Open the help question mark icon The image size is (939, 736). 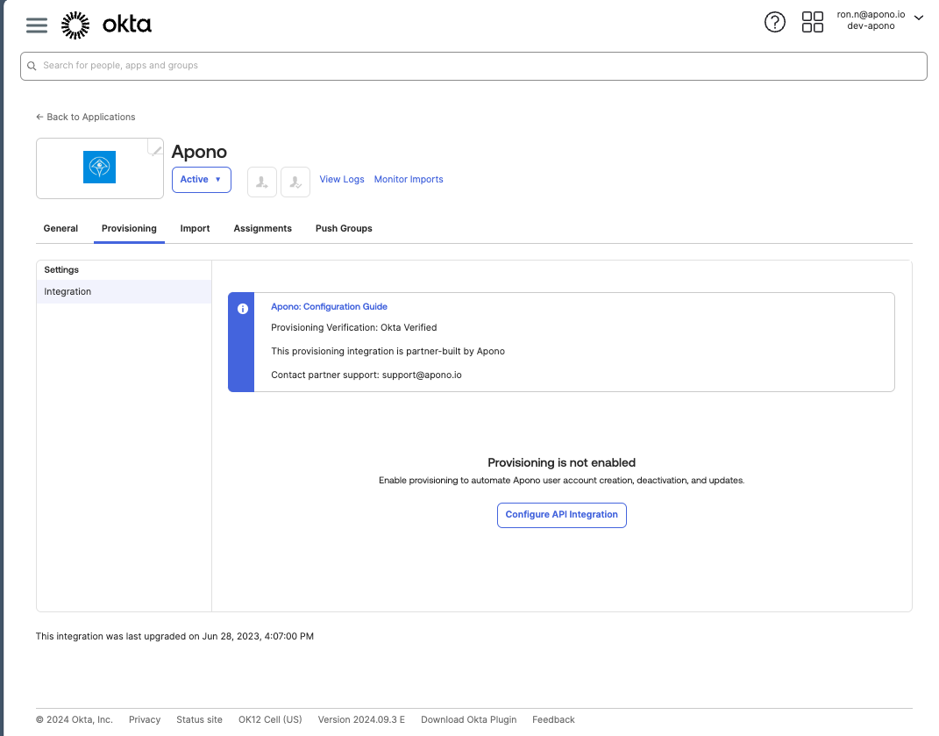(x=775, y=23)
